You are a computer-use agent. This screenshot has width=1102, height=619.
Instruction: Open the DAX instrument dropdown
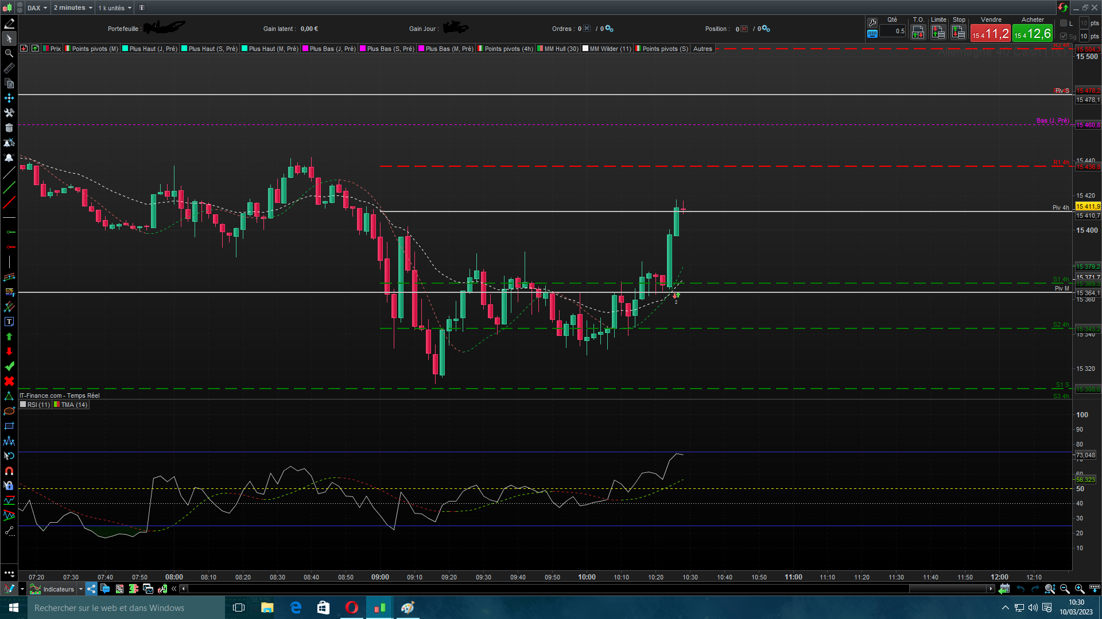click(x=37, y=7)
